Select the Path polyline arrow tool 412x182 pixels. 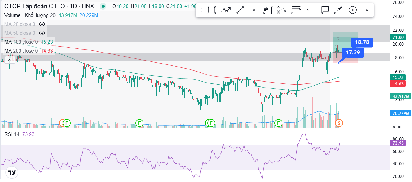pos(226,10)
